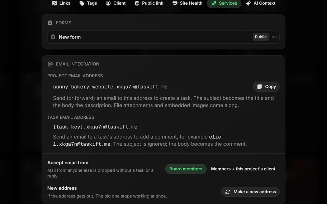This screenshot has height=204, width=327.
Task: Toggle the 'on' status of New form
Action: (274, 37)
